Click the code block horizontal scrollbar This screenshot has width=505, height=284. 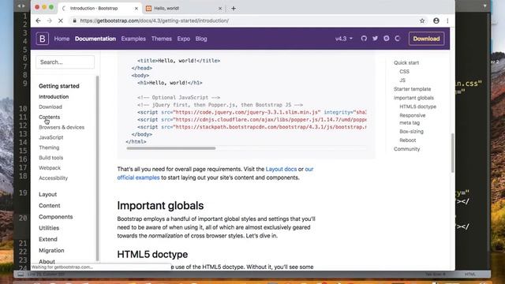171,148
